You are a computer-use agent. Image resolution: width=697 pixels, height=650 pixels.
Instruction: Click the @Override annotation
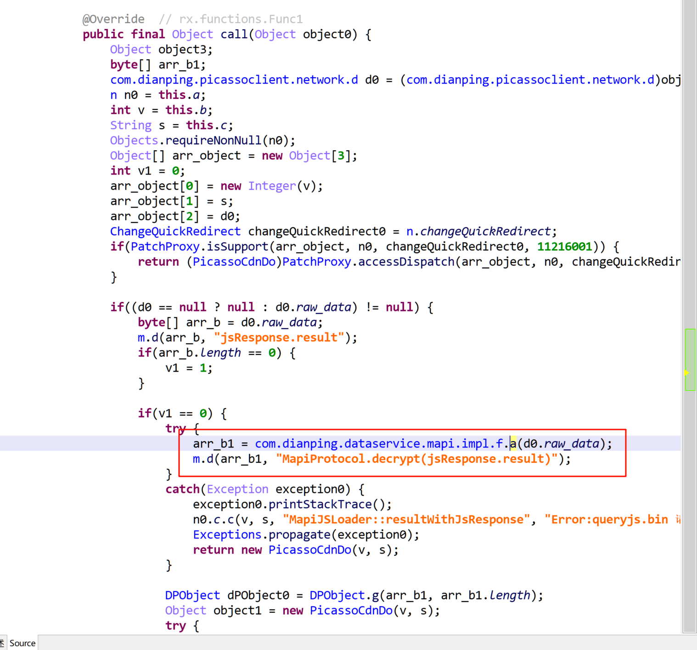tap(113, 19)
